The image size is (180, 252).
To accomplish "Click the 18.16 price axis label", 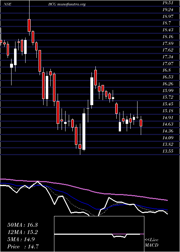I will 168,37.
